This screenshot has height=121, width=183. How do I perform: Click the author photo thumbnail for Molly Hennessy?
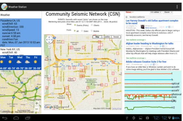[x=142, y=27]
